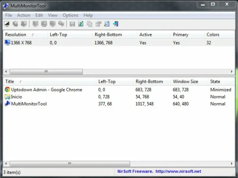
Task: Click the copy selected items icon
Action: 90,24
